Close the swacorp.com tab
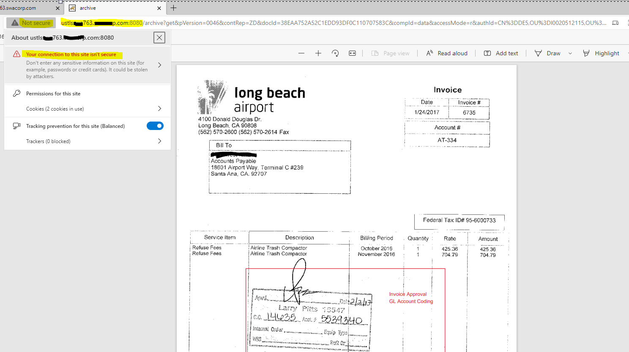Screen dimensions: 629x352 (58, 8)
